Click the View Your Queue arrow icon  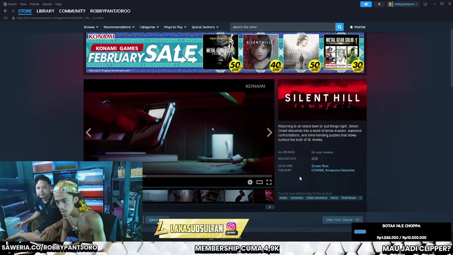point(357,220)
